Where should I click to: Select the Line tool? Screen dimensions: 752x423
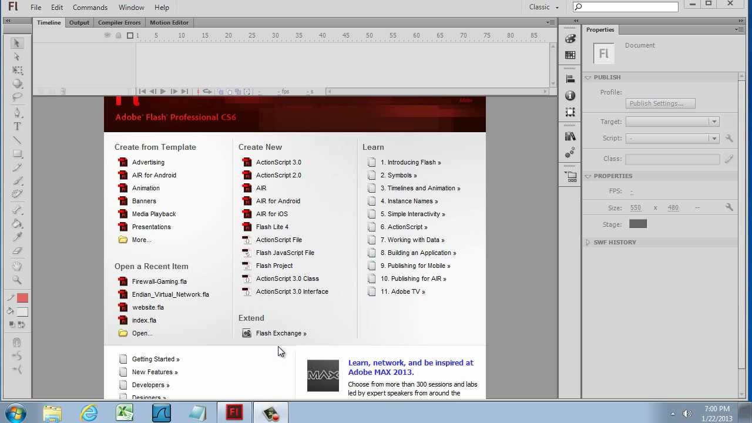click(x=17, y=140)
